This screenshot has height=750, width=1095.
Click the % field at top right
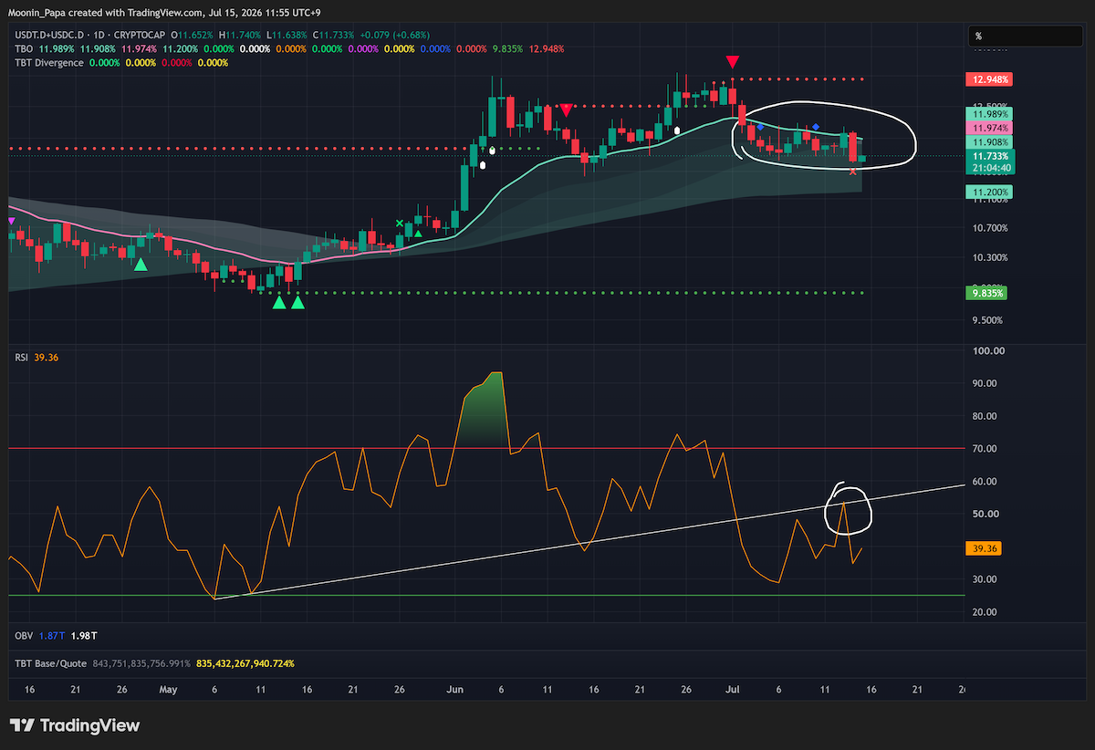[x=1027, y=36]
